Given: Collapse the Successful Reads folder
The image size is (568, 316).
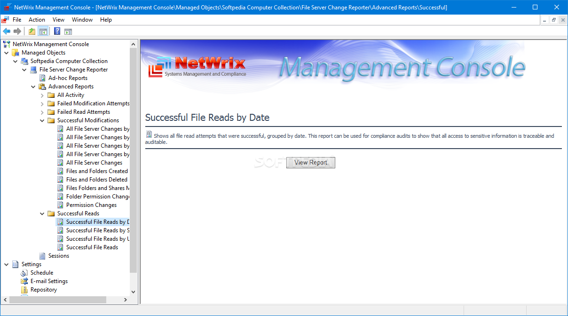Looking at the screenshot, I should coord(42,213).
